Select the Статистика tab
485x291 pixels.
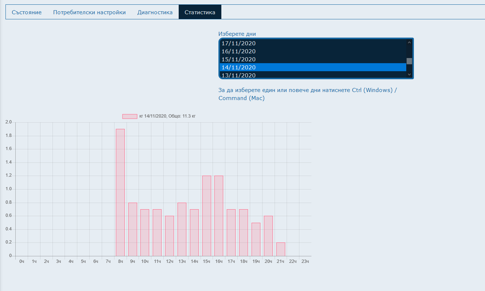tap(200, 12)
